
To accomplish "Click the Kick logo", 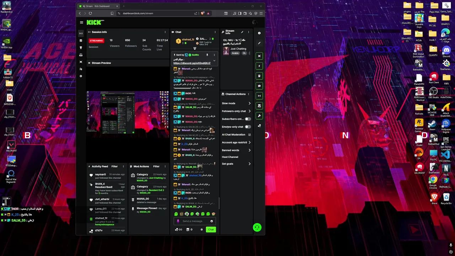I will pos(95,22).
